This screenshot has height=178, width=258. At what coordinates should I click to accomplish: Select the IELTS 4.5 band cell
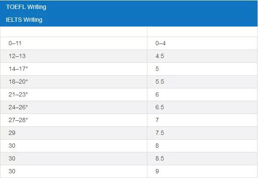click(160, 56)
